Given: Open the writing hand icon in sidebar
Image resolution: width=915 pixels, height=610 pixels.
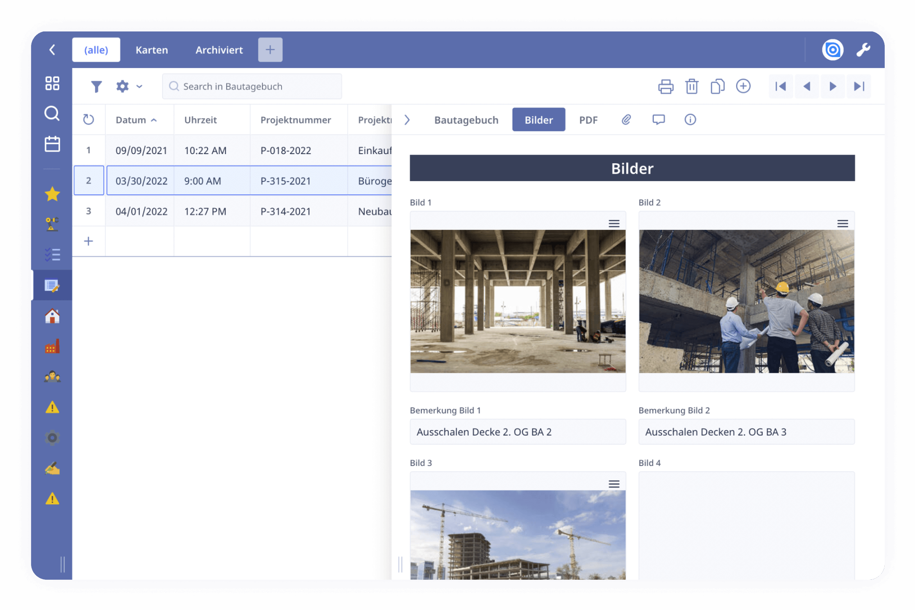Looking at the screenshot, I should [52, 468].
